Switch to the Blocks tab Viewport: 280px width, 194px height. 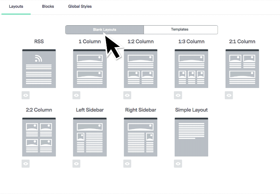coord(48,6)
